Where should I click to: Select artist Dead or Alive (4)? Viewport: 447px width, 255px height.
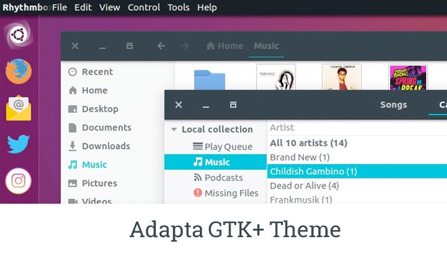(x=305, y=186)
